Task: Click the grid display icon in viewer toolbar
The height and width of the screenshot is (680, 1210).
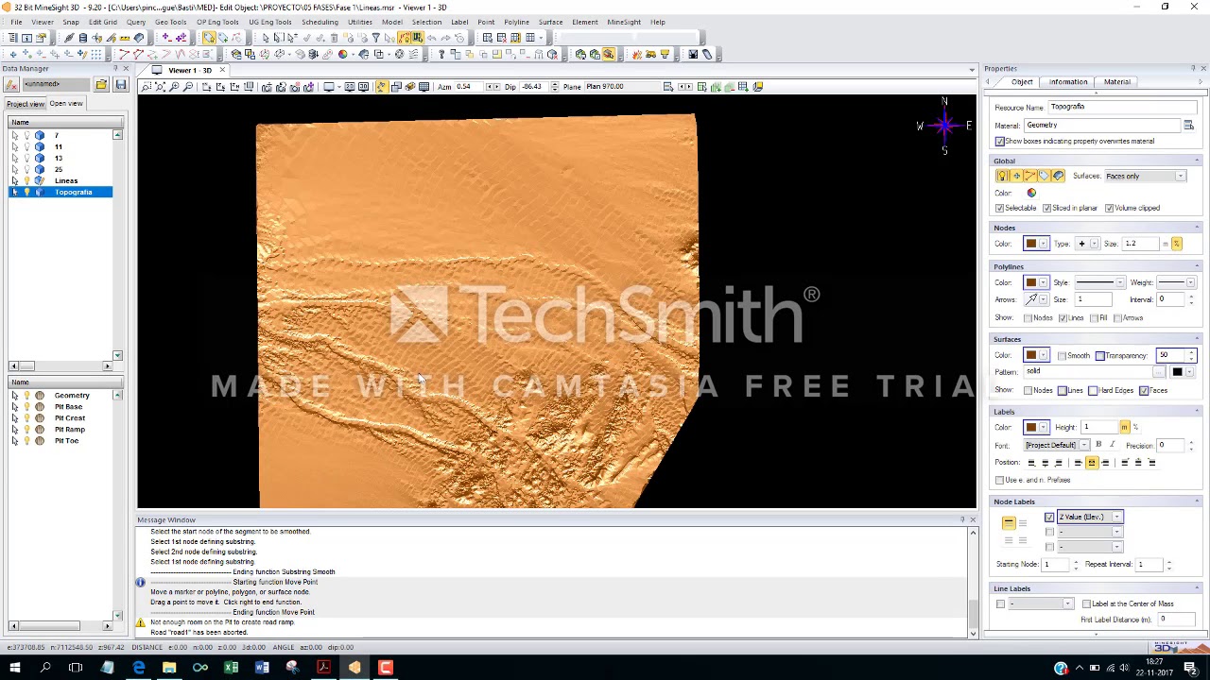Action: (423, 87)
